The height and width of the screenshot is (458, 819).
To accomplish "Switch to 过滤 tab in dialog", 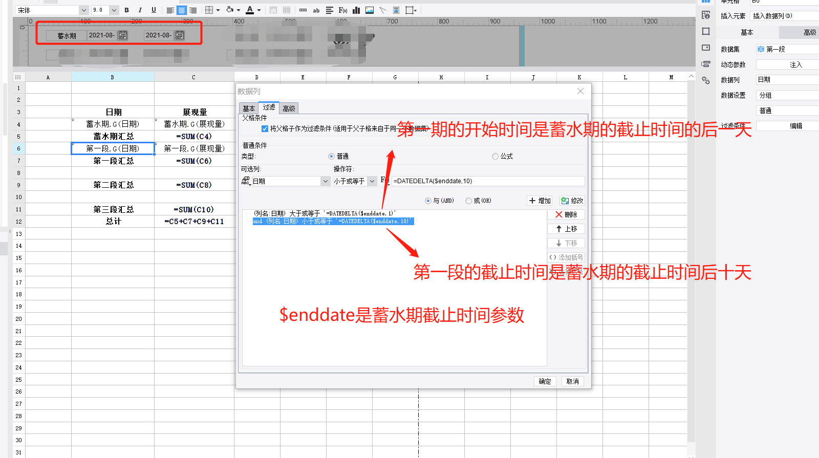I will point(269,107).
